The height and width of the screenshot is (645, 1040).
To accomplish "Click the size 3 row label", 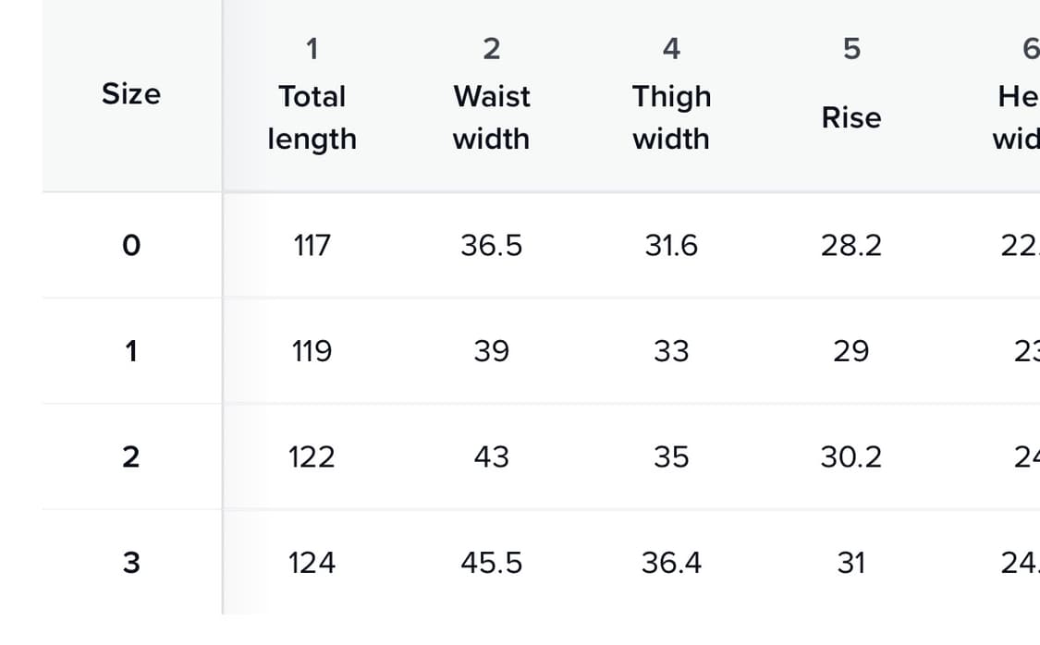I will (131, 562).
